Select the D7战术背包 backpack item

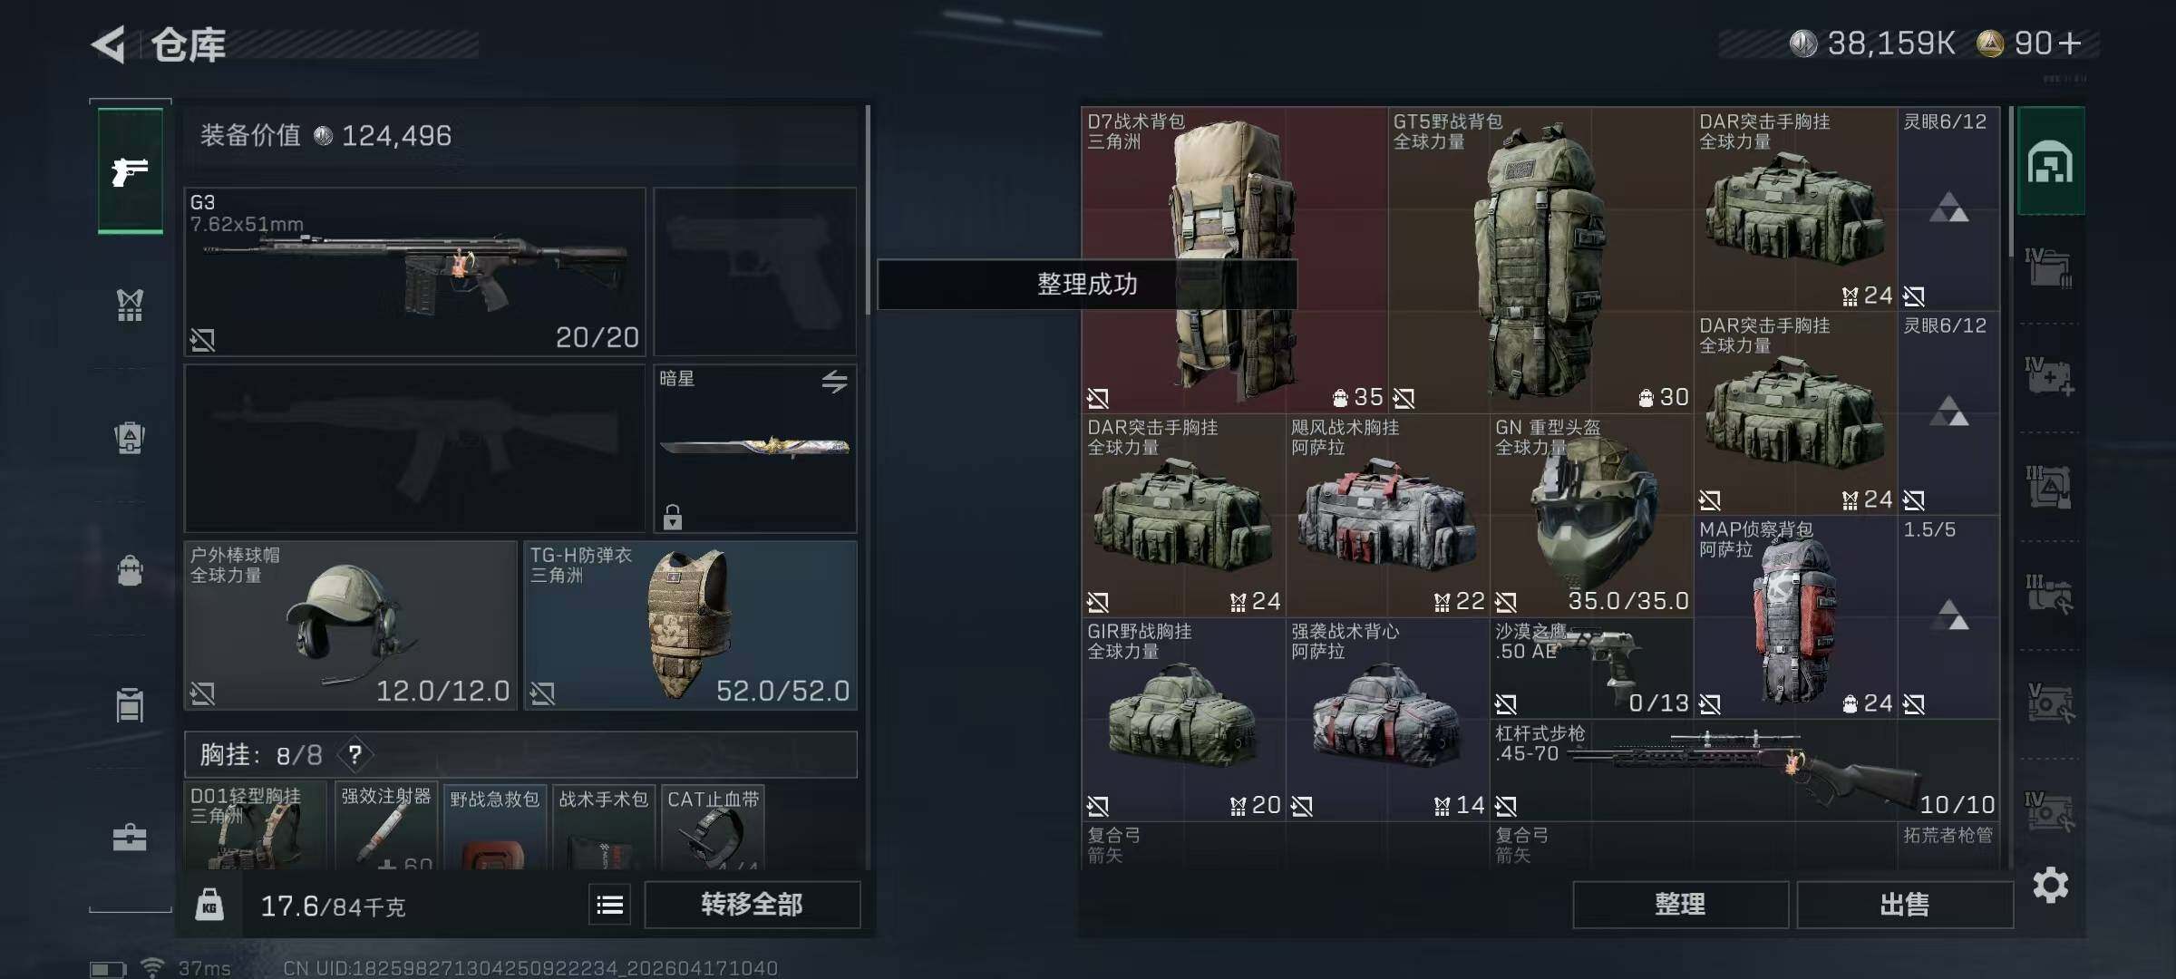click(x=1234, y=259)
